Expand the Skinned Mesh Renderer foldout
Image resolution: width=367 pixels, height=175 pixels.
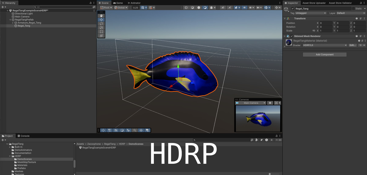(x=285, y=36)
